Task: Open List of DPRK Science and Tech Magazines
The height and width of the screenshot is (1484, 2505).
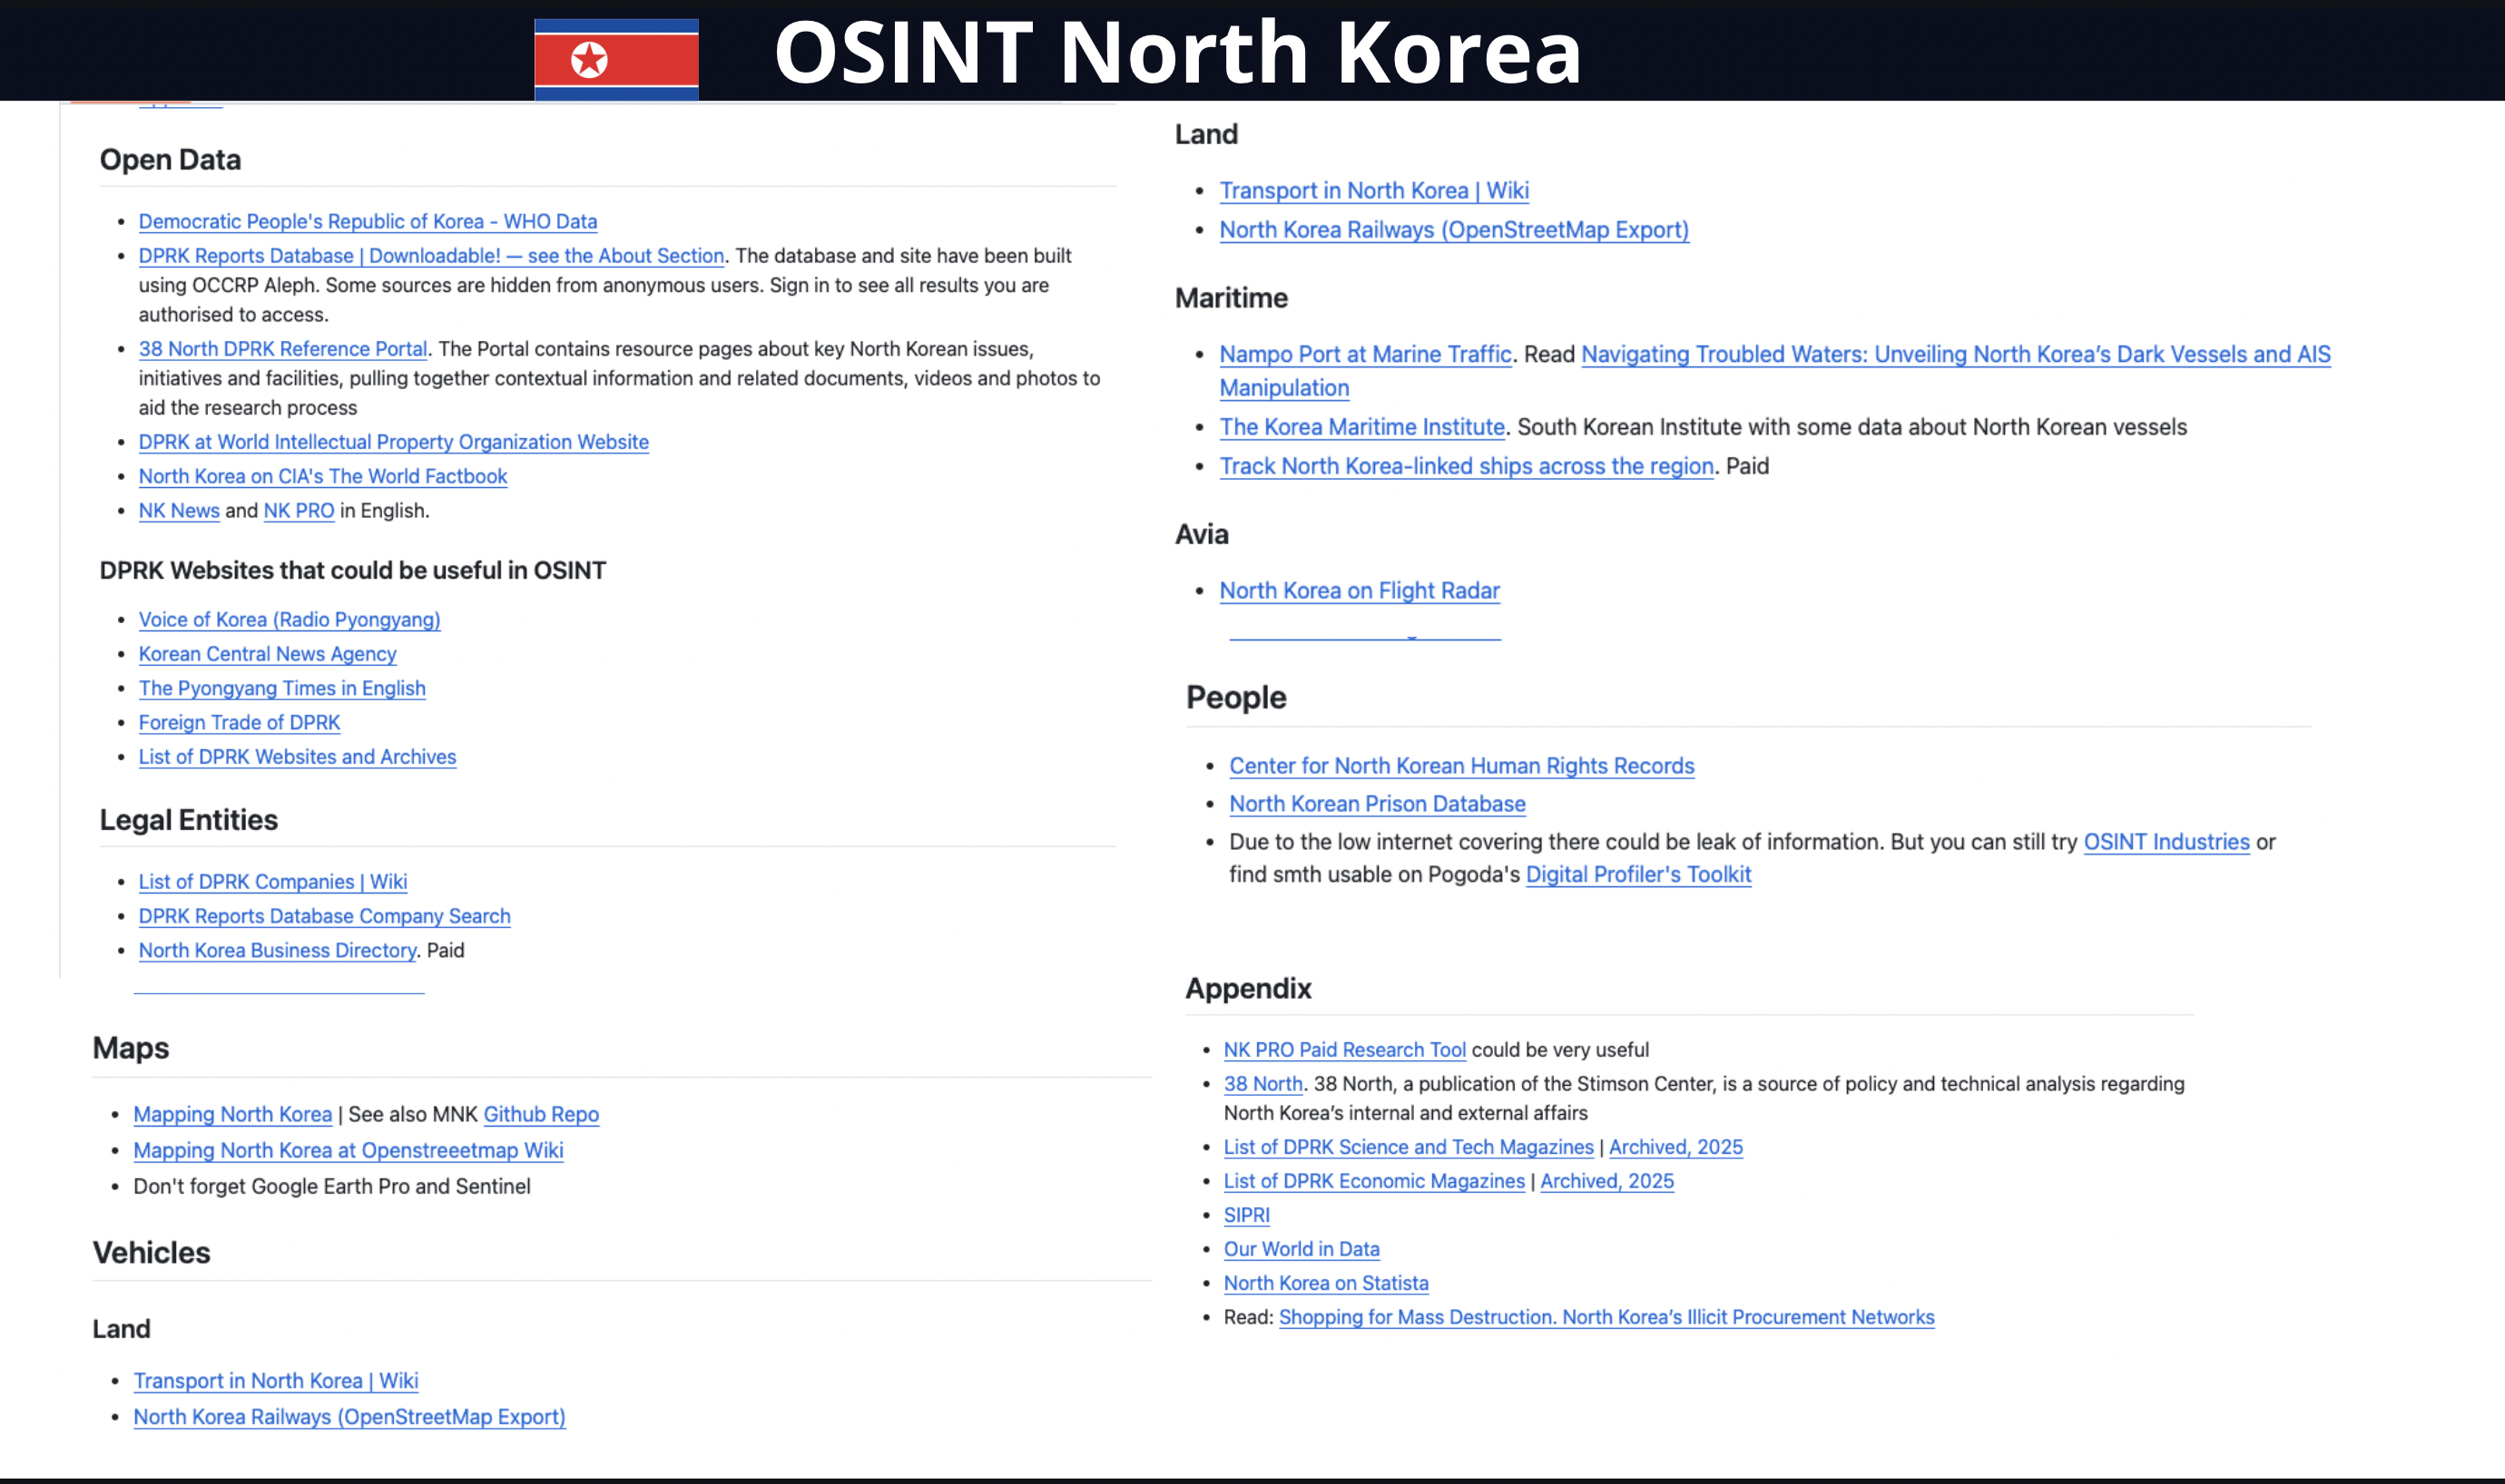Action: click(1408, 1146)
